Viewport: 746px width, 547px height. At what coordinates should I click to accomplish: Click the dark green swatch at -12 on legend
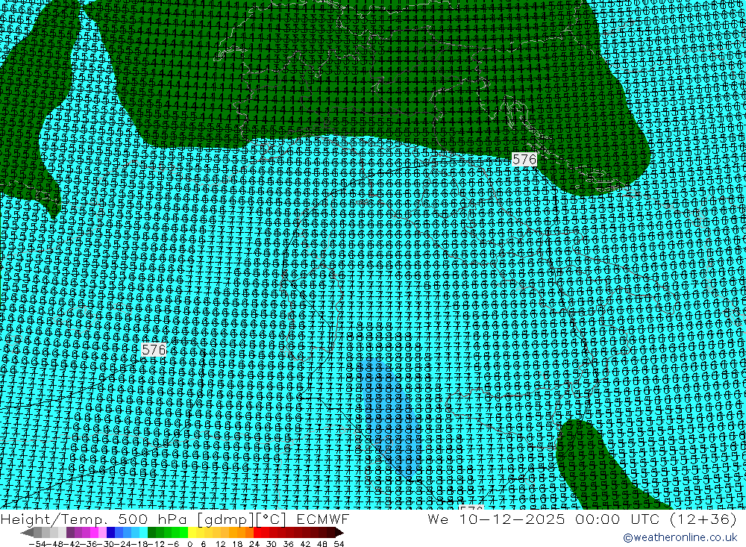(151, 533)
